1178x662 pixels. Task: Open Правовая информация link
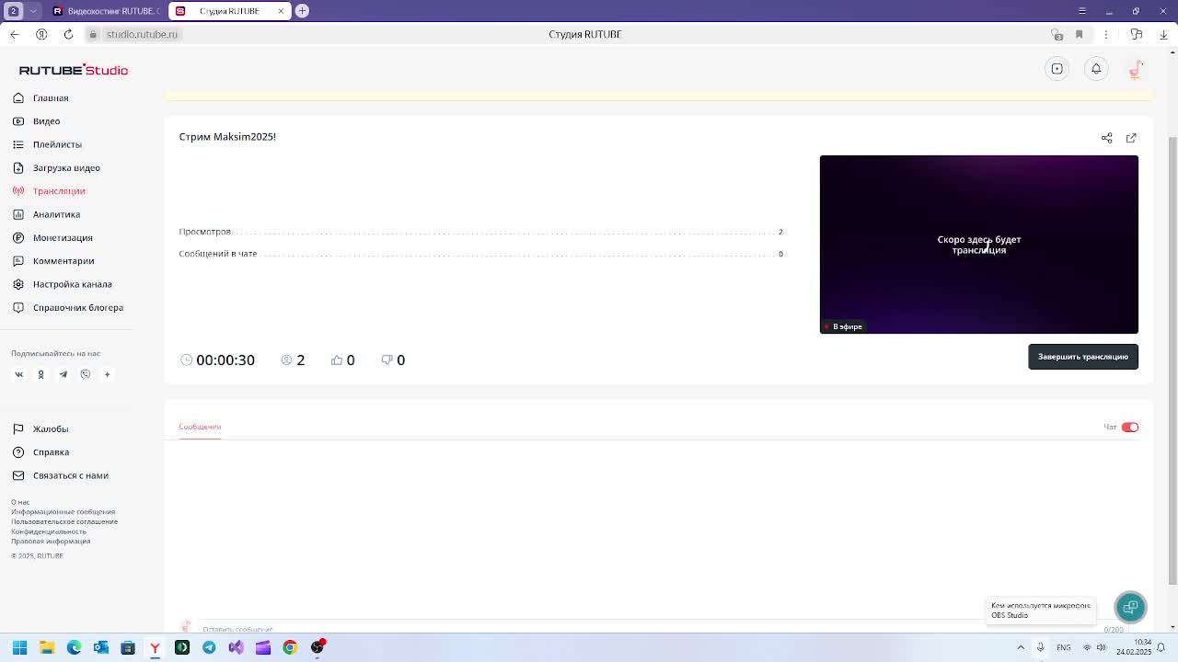pos(51,541)
